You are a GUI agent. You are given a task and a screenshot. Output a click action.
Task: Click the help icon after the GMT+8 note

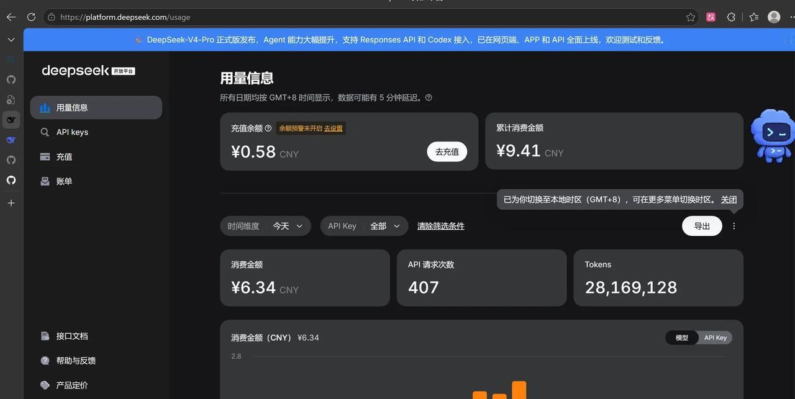[429, 97]
